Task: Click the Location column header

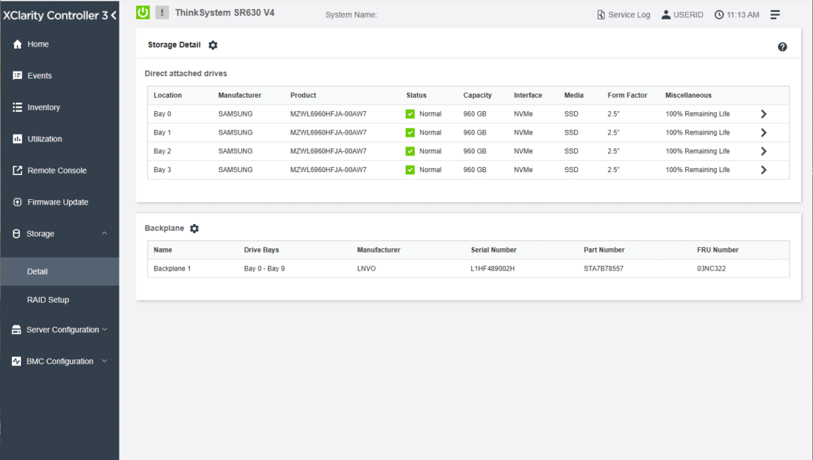Action: click(167, 95)
